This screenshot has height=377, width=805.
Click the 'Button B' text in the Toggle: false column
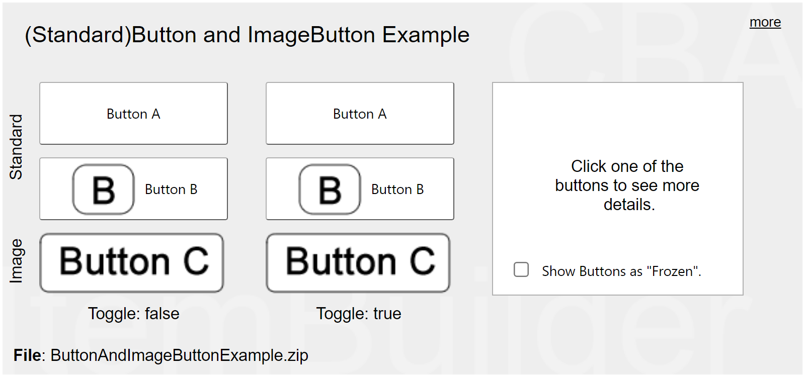[x=171, y=190]
